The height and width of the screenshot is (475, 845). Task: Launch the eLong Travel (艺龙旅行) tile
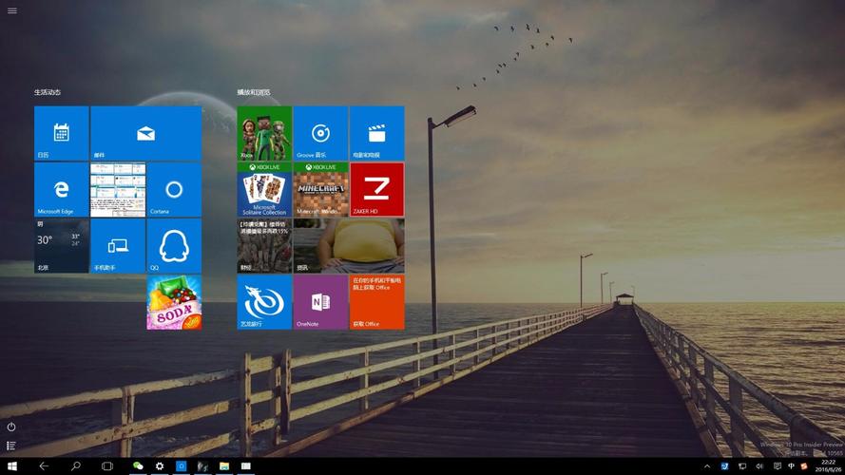click(x=264, y=302)
